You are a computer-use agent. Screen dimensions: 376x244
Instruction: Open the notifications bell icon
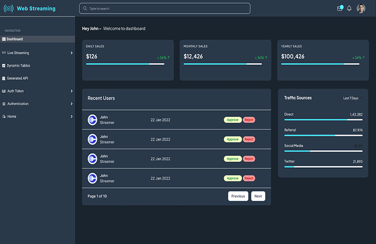[349, 8]
